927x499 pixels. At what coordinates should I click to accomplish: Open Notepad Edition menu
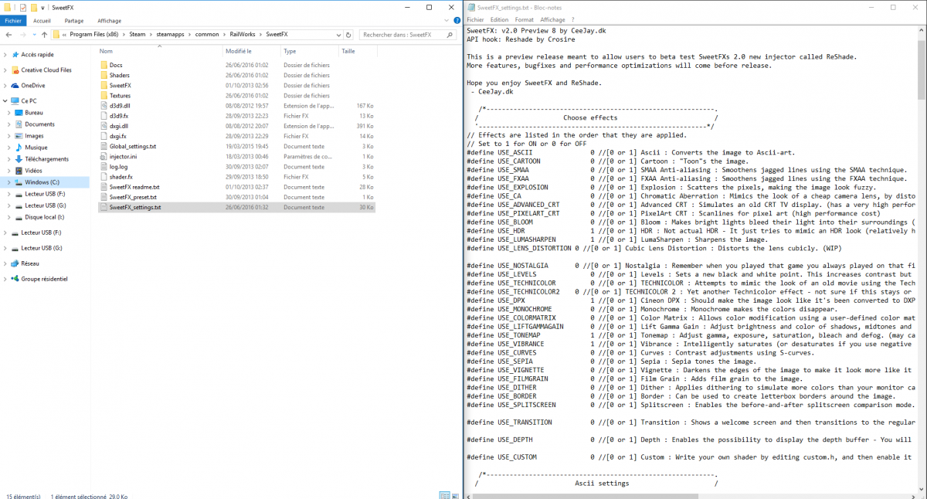pos(499,19)
